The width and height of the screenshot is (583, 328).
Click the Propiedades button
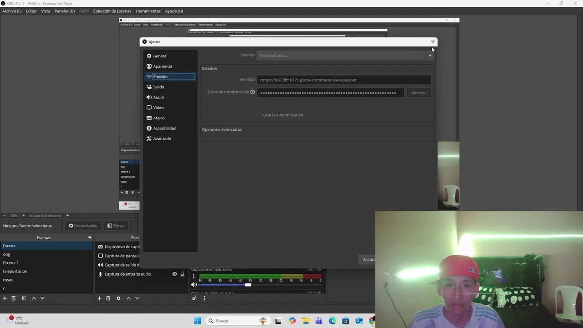click(83, 226)
